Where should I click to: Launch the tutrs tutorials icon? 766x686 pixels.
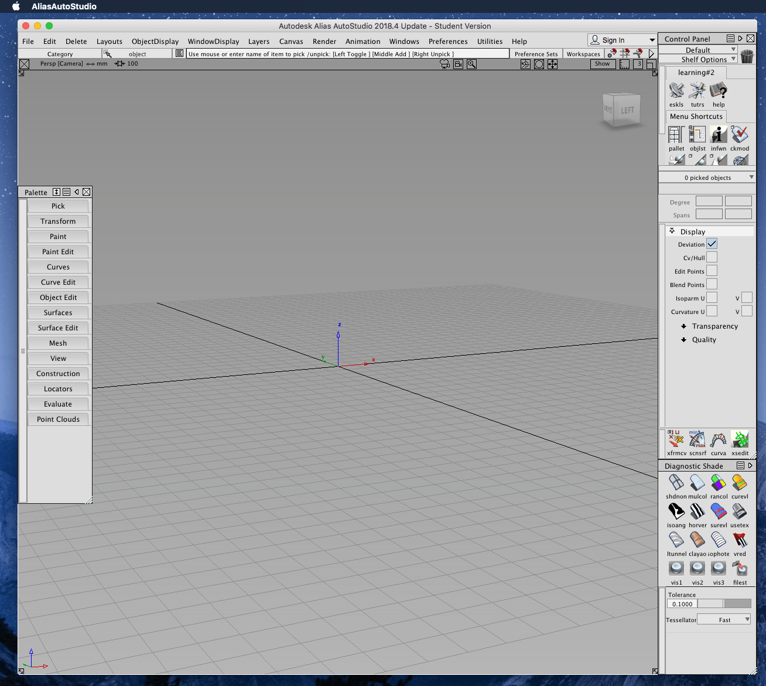pos(697,91)
